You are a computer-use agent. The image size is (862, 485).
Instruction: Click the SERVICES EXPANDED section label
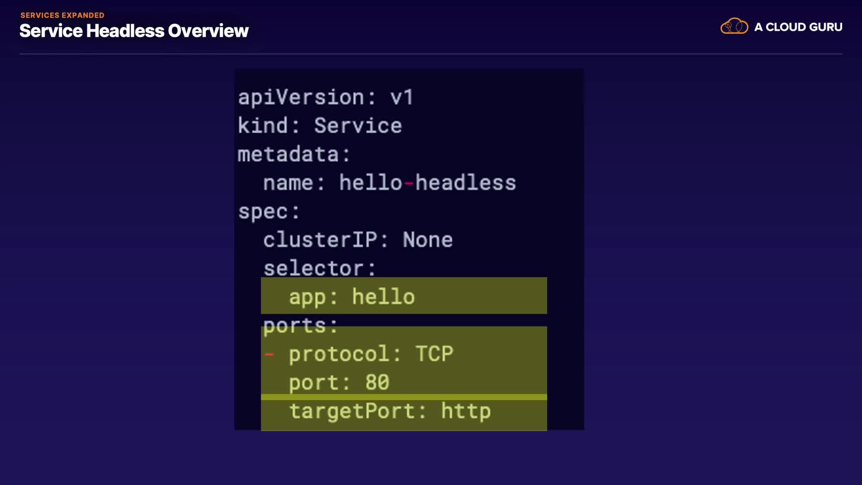(x=62, y=15)
